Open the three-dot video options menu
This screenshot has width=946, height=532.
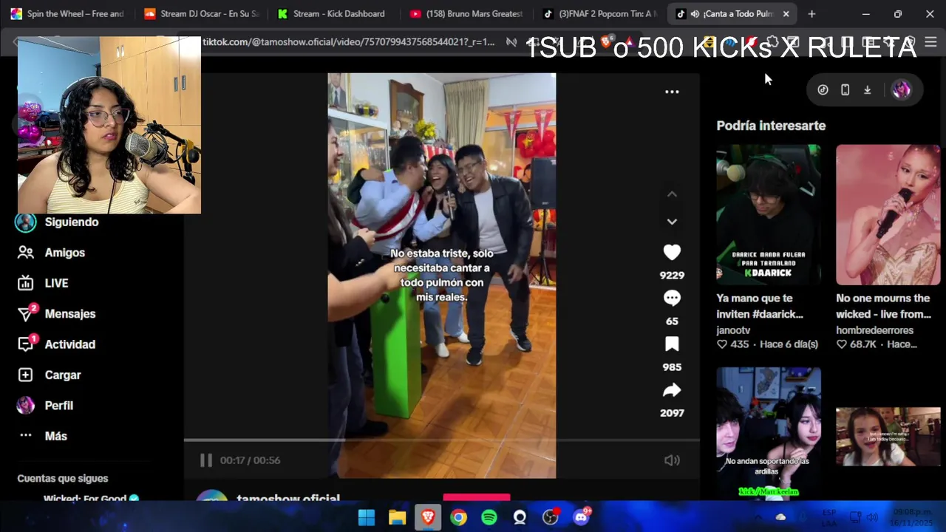(672, 92)
